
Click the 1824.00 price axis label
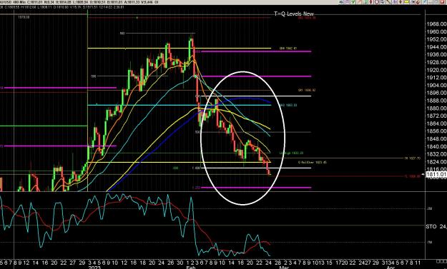(437, 162)
